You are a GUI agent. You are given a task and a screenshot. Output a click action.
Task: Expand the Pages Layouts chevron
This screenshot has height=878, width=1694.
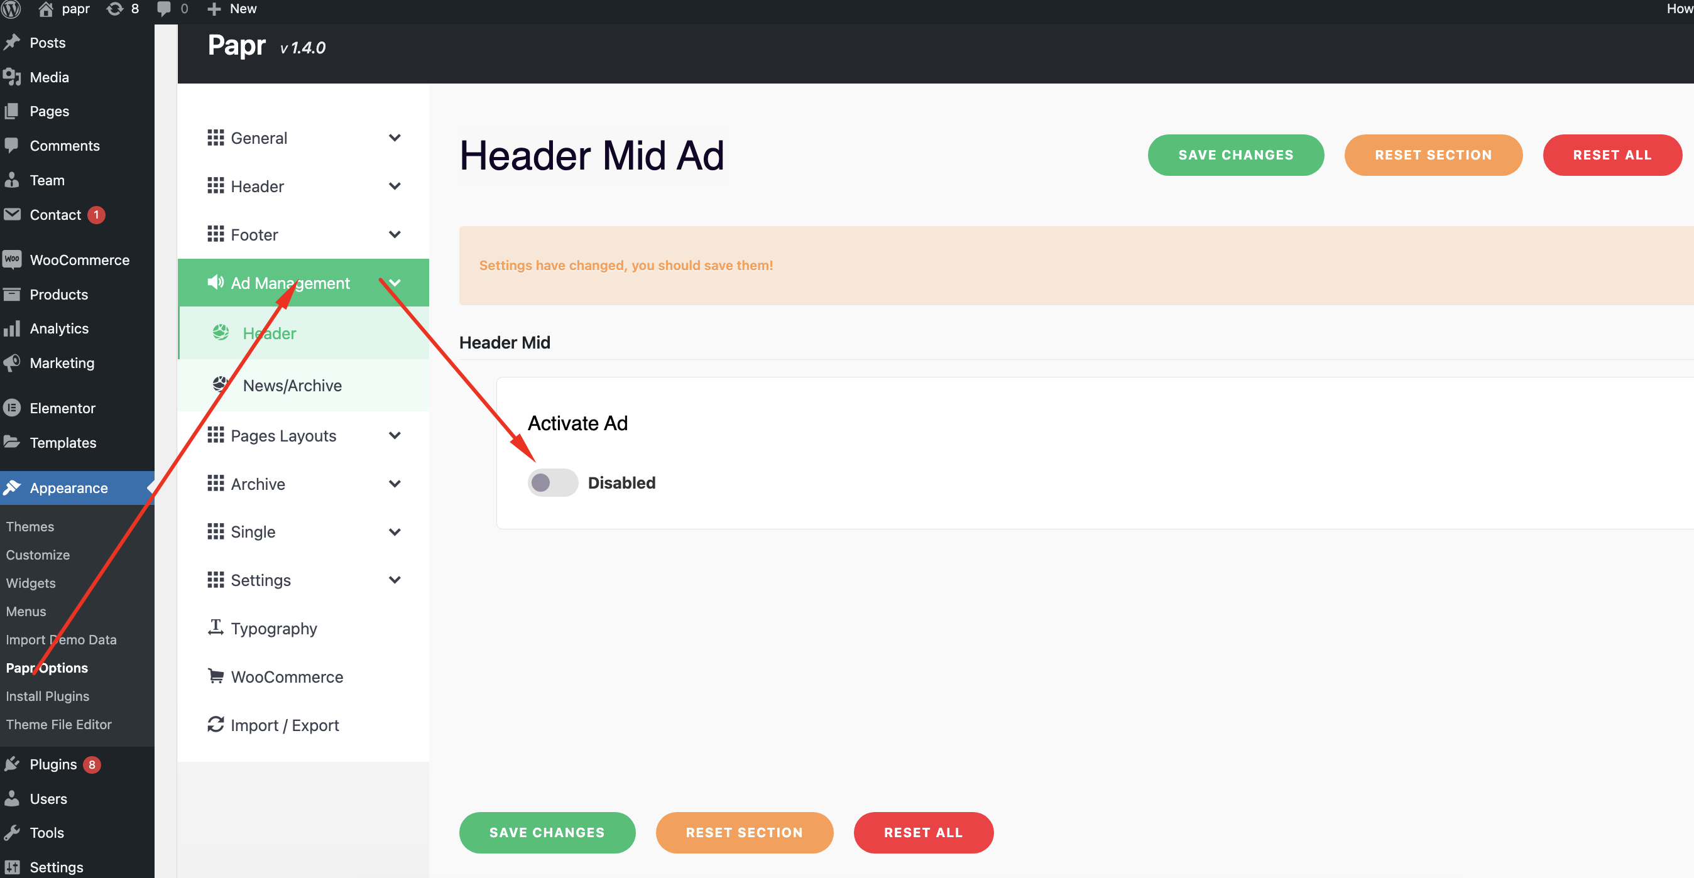[x=395, y=435]
